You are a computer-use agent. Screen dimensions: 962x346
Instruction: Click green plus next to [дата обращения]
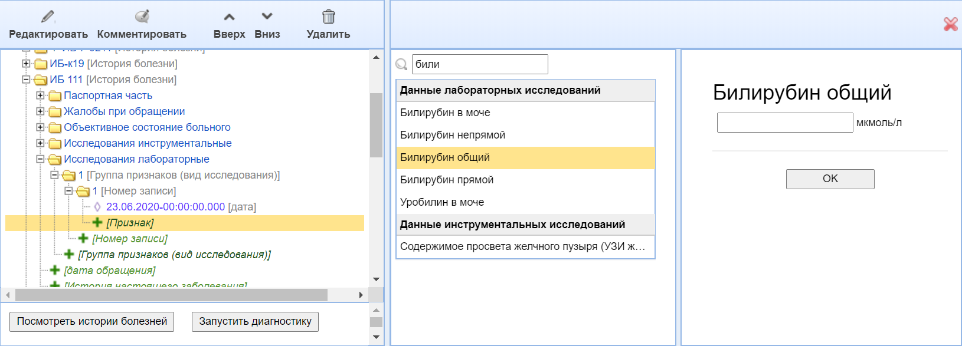pyautogui.click(x=55, y=270)
